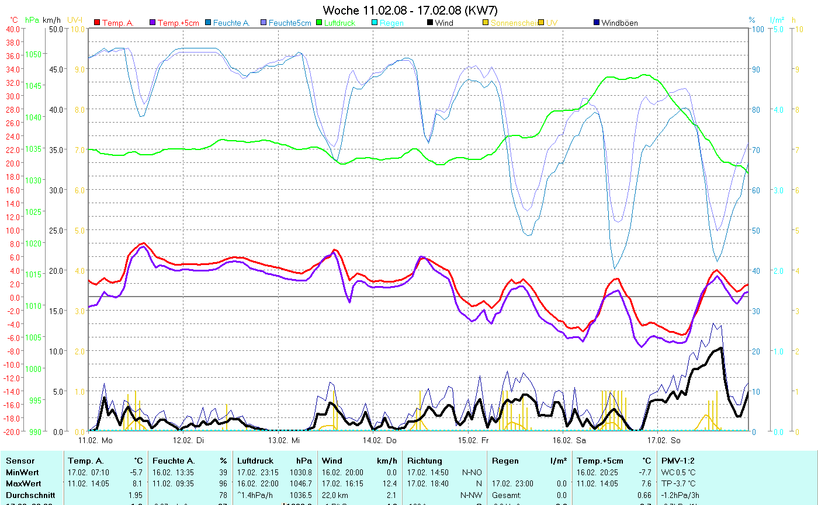The image size is (818, 505).
Task: Click the Luftdruck column header in table
Action: coord(255,461)
